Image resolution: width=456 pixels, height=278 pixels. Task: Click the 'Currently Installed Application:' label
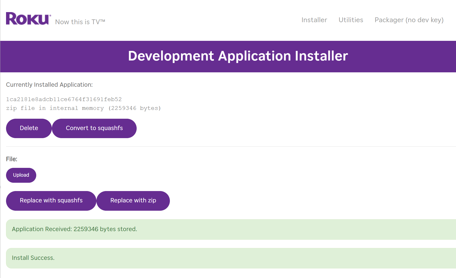tap(49, 85)
